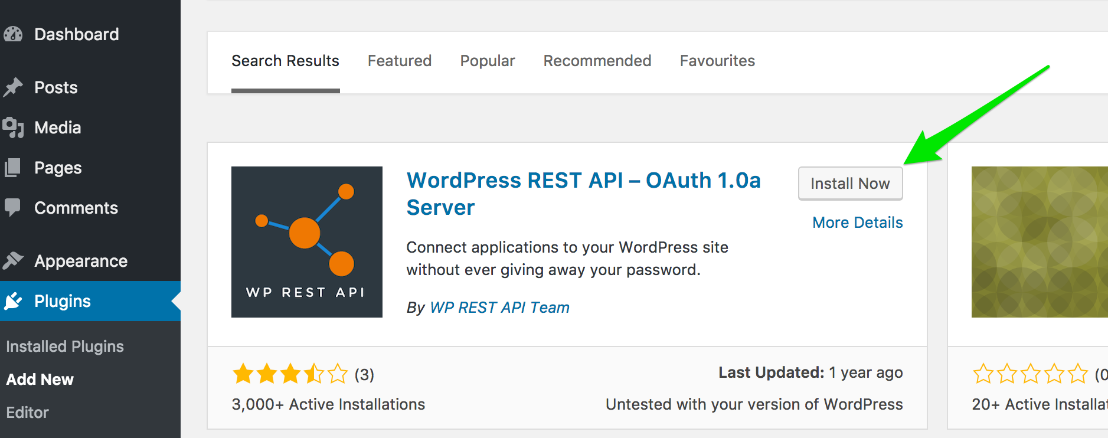This screenshot has height=438, width=1108.
Task: Switch to the Recommended tab
Action: click(597, 61)
